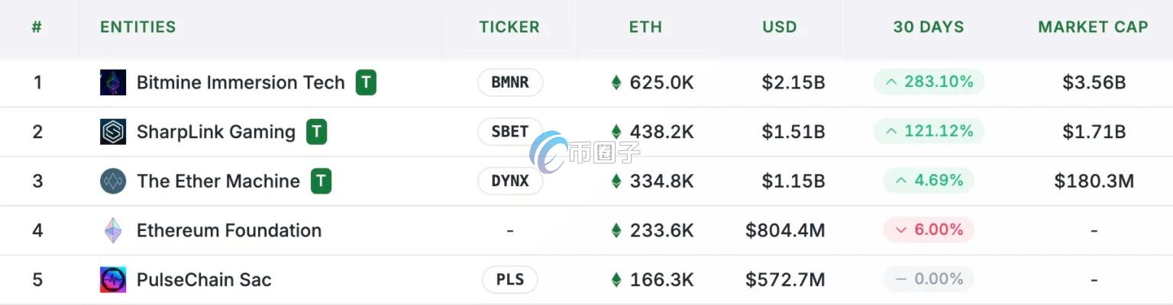
Task: Click the PulseChain Sac logo icon
Action: 113,280
